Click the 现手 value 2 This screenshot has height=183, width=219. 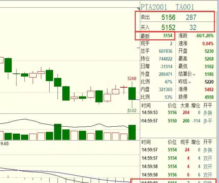click(171, 44)
